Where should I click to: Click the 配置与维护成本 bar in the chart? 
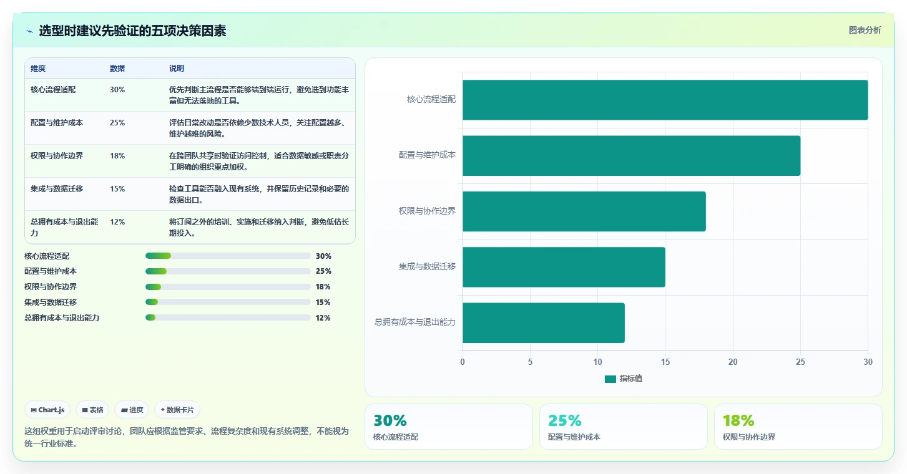click(631, 155)
